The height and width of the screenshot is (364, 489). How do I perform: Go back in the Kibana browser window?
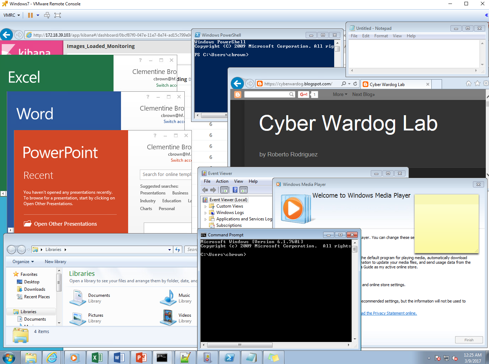(x=6, y=35)
